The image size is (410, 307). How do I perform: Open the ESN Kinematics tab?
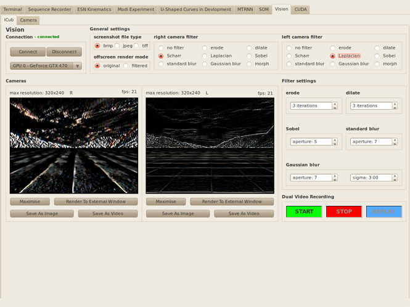coord(94,9)
